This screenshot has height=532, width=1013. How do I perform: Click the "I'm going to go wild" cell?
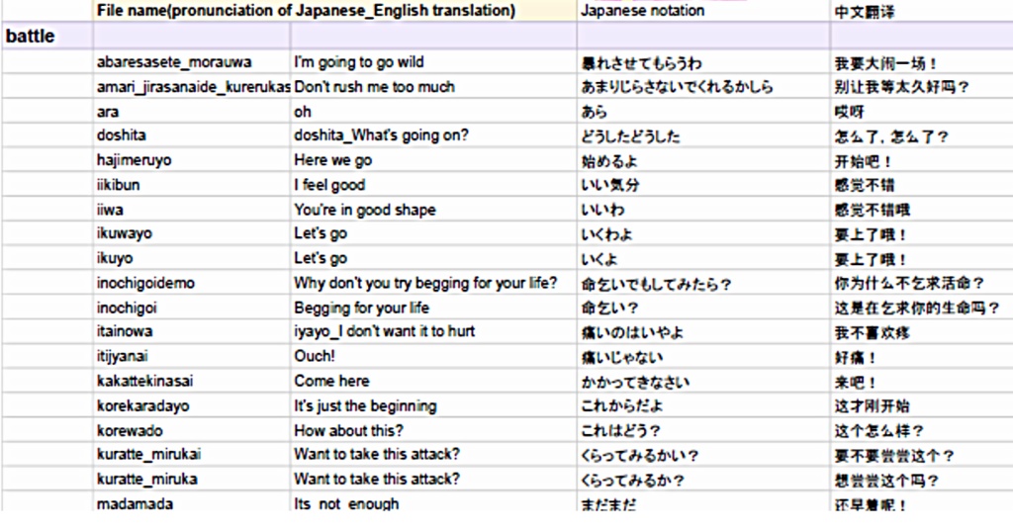click(359, 62)
